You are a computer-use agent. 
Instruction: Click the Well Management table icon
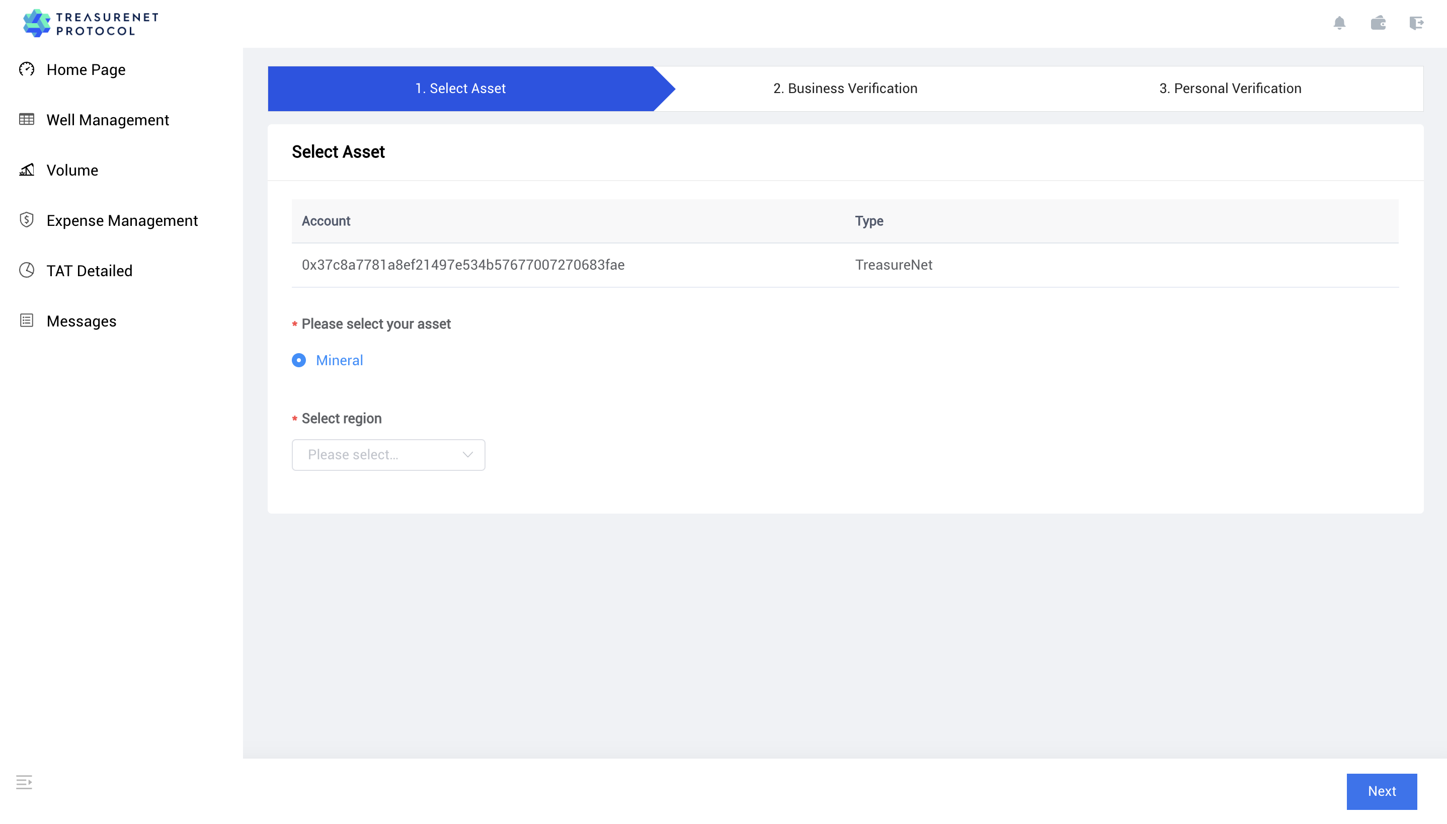[x=27, y=119]
